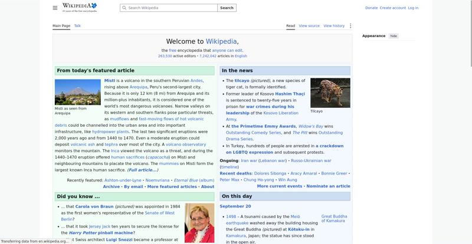Open the English language link
The image size is (472, 244).
(x=241, y=56)
